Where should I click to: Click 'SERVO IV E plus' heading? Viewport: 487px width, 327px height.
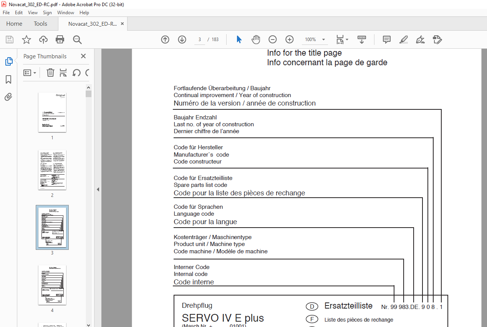click(223, 318)
